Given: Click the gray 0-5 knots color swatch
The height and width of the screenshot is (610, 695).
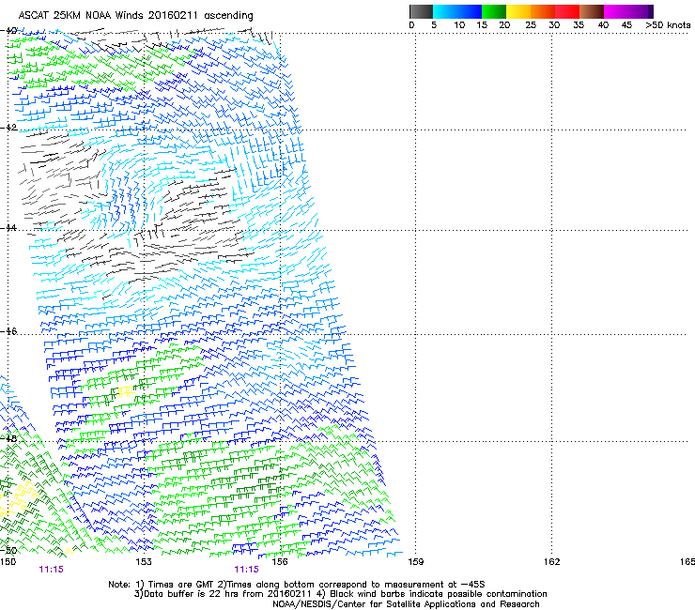Looking at the screenshot, I should coord(421,11).
